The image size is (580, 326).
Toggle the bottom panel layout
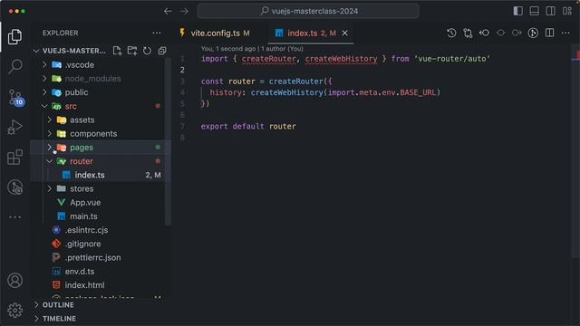click(534, 11)
